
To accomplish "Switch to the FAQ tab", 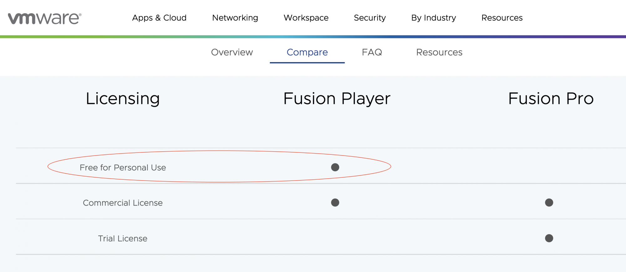I will click(372, 52).
